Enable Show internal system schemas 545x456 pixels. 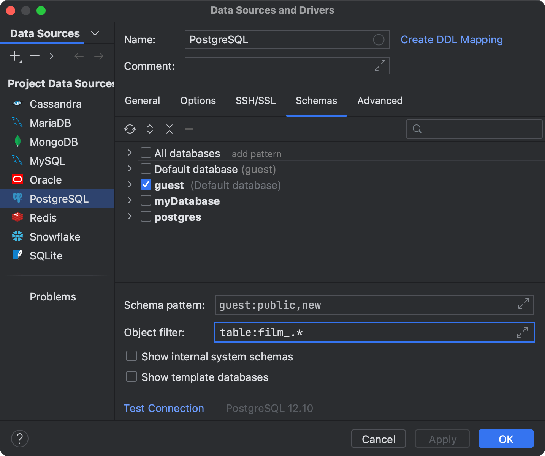[x=131, y=356]
